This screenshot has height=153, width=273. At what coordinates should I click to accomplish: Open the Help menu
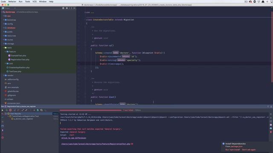tap(51, 2)
